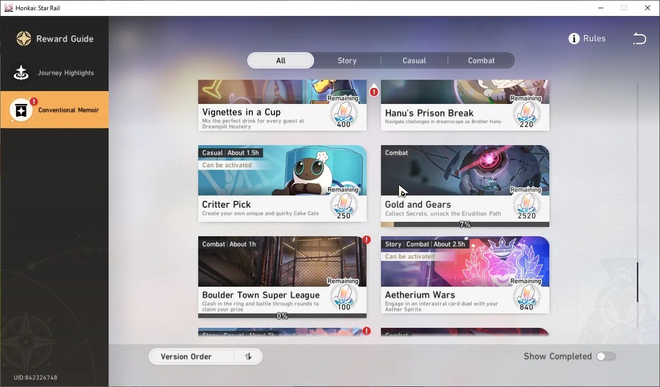Click "Collect Secrets, unlock the Erudition Path" text
The width and height of the screenshot is (660, 387).
[443, 214]
